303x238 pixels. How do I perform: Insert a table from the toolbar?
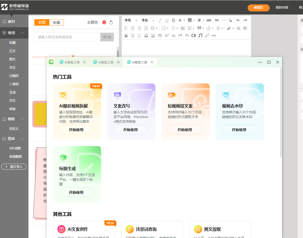[x=160, y=35]
